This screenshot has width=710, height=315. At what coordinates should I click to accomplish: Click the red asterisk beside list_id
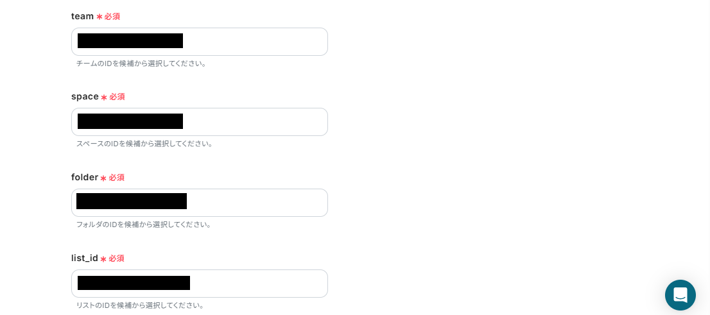[103, 259]
